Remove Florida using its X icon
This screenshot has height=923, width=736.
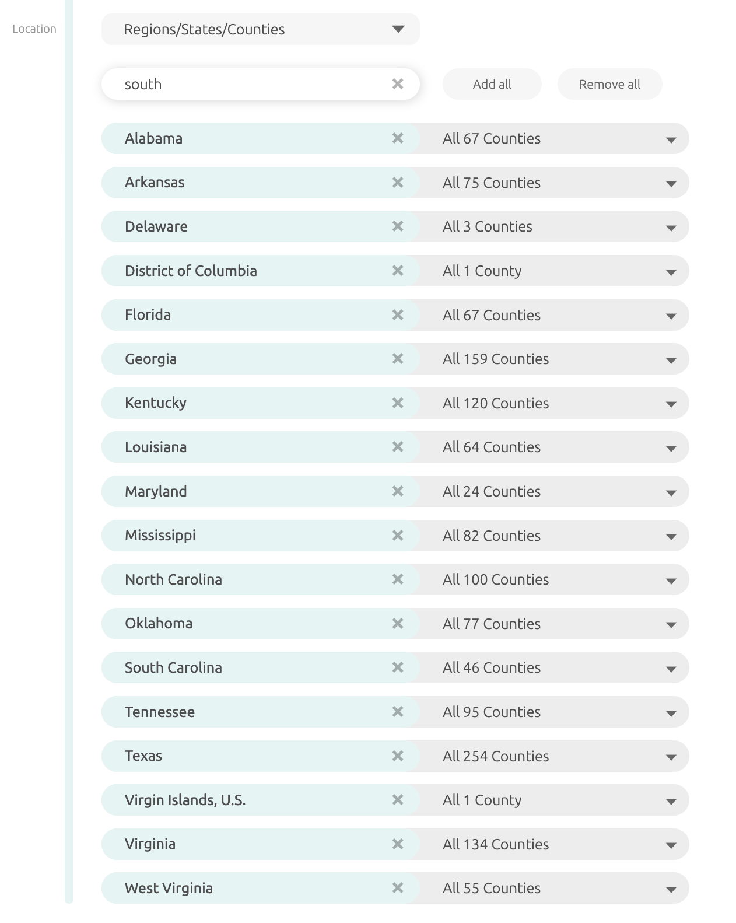point(398,315)
